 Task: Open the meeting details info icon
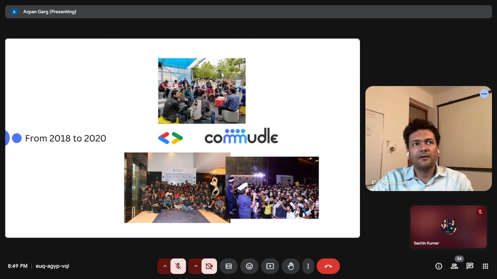(438, 266)
